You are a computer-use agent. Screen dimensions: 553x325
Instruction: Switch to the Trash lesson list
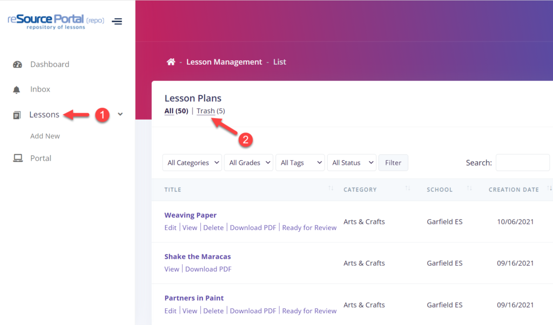click(206, 111)
